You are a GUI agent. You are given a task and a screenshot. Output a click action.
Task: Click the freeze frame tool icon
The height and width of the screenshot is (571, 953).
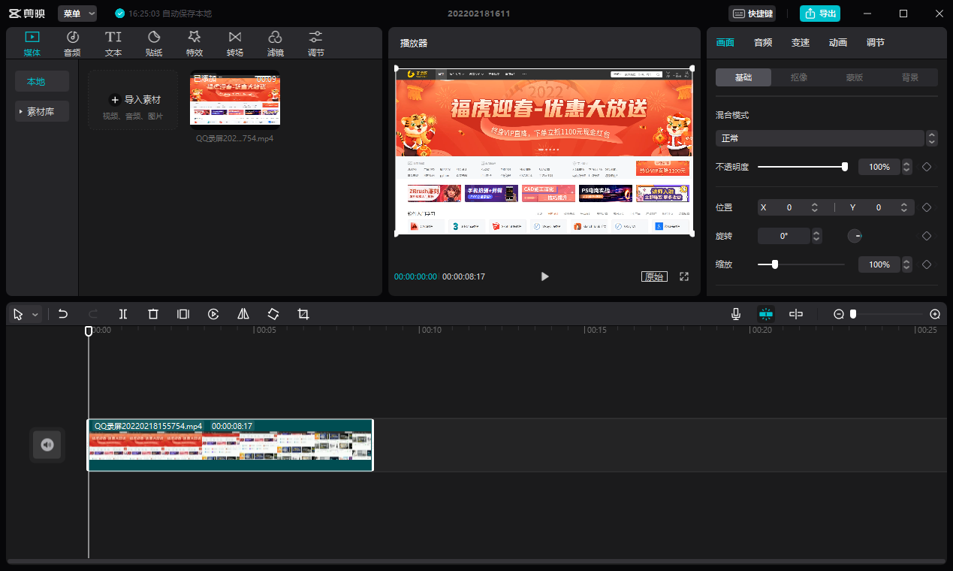click(183, 314)
